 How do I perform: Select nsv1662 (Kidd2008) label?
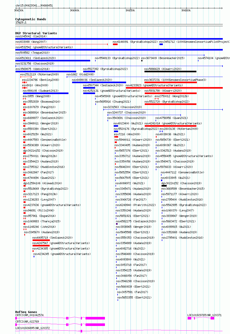(80, 74)
